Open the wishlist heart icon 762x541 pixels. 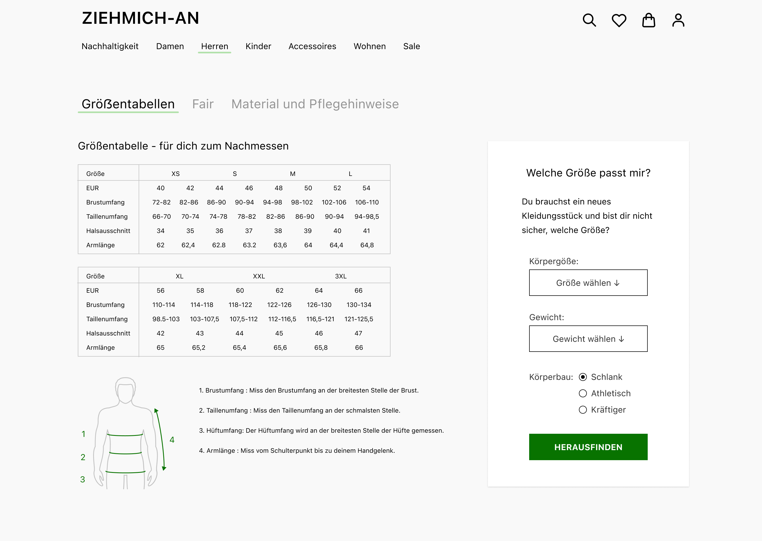click(619, 20)
